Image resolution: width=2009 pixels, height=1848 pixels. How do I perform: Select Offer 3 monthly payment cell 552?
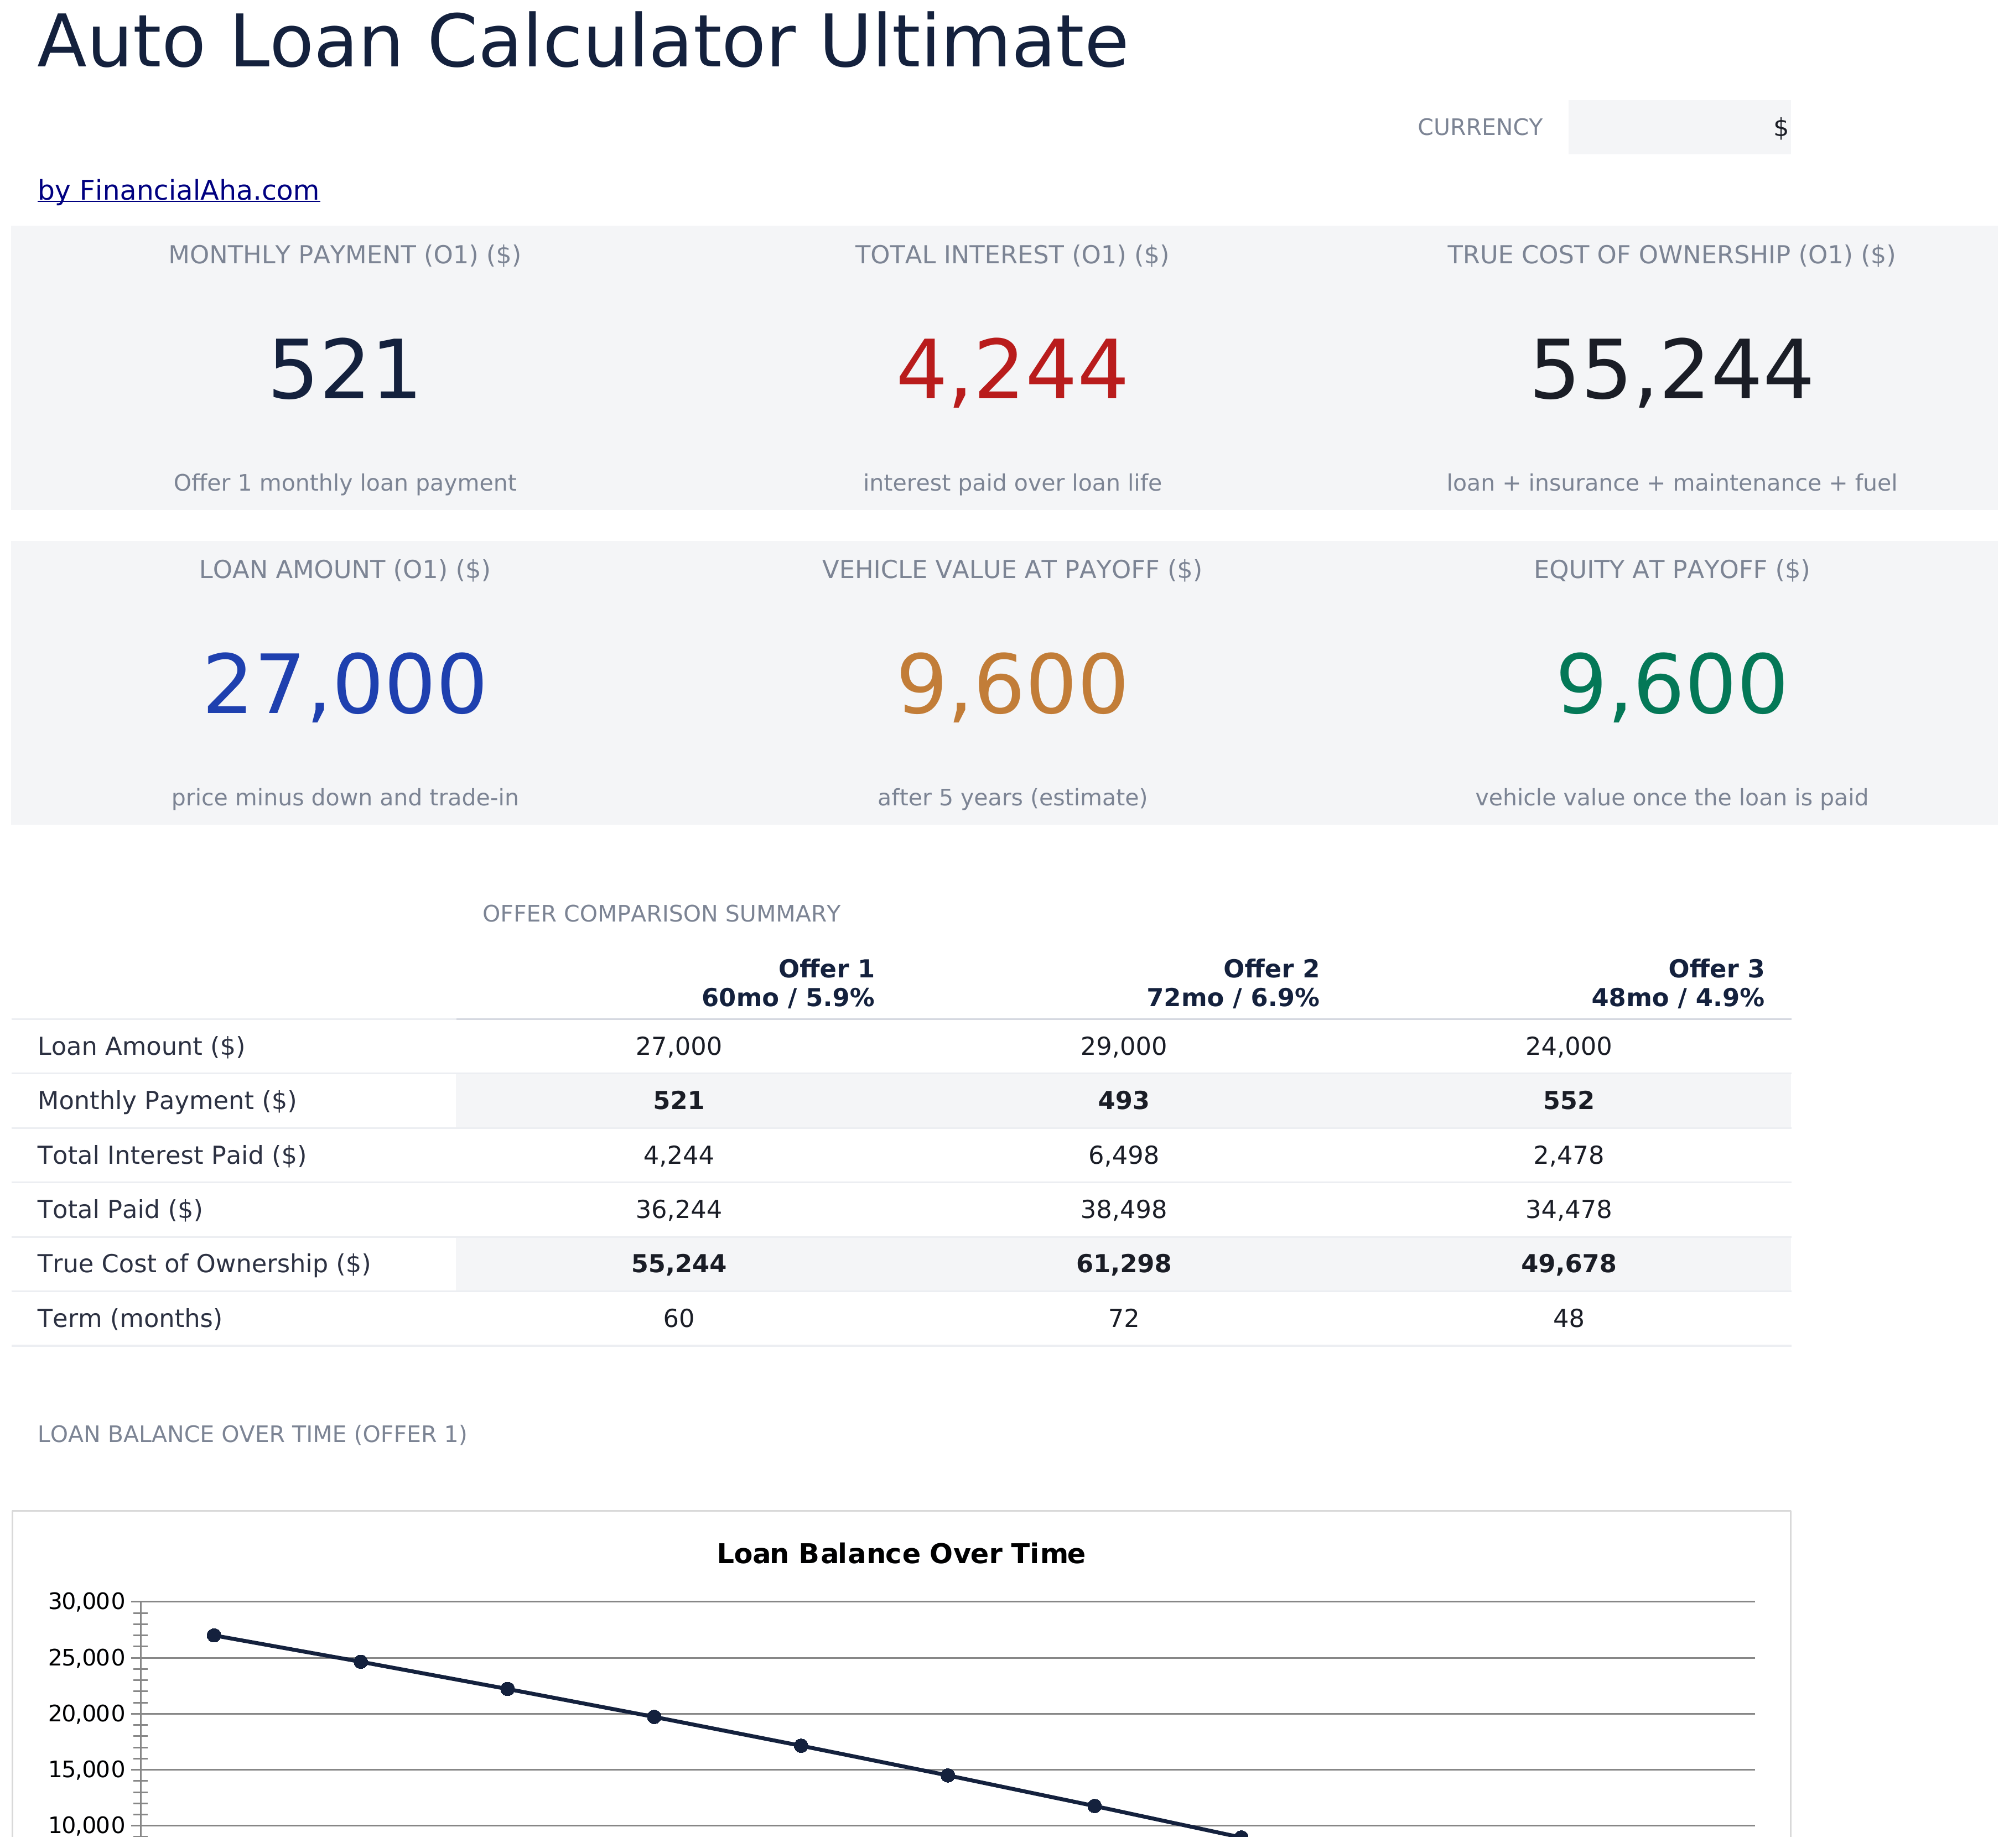tap(1568, 1101)
